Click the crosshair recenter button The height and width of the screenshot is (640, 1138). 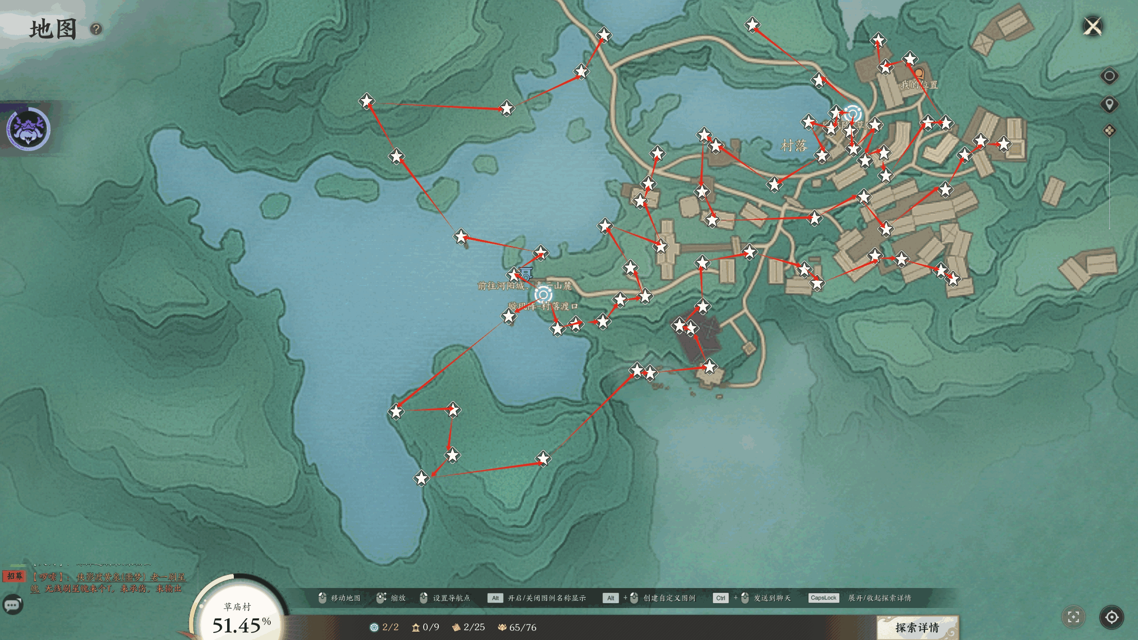tap(1111, 617)
